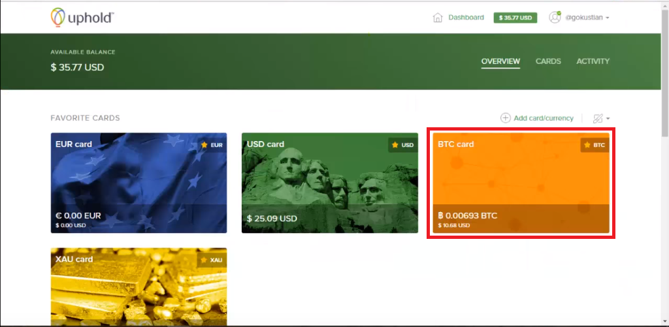Click the Dashboard home icon
Screen dimensions: 669x327
click(437, 18)
